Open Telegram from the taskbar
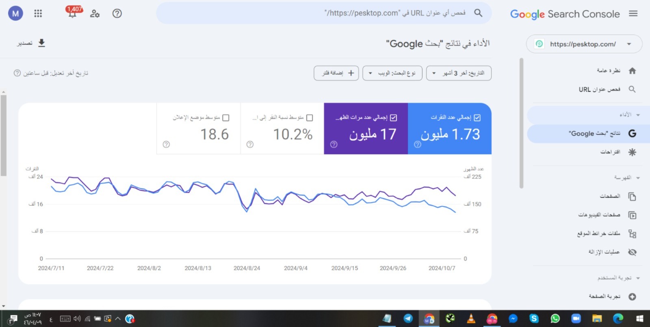This screenshot has width=650, height=327. click(408, 318)
